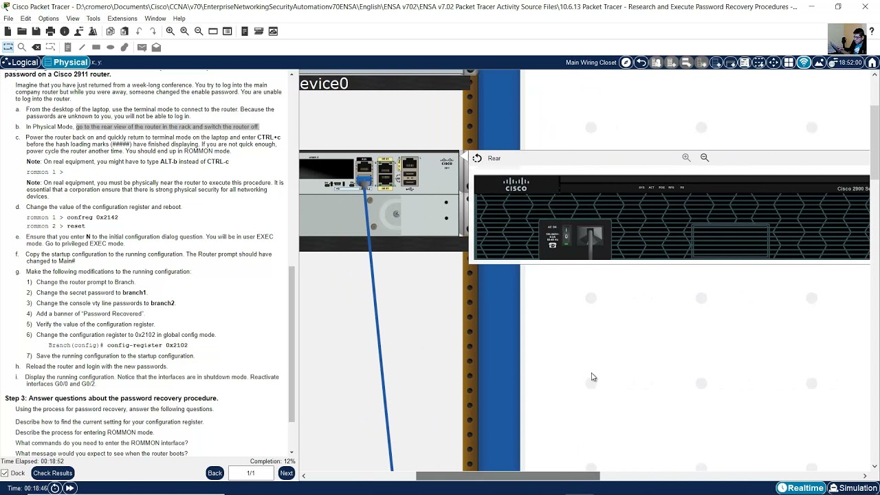Image resolution: width=880 pixels, height=495 pixels.
Task: Select the Draw Line tool
Action: click(82, 47)
